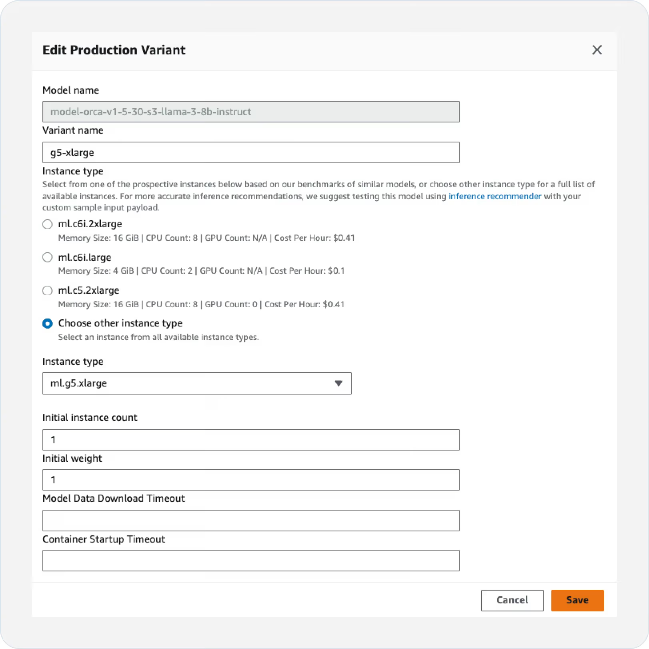
Task: Click the ml.c6i.large cost description text
Action: click(201, 271)
